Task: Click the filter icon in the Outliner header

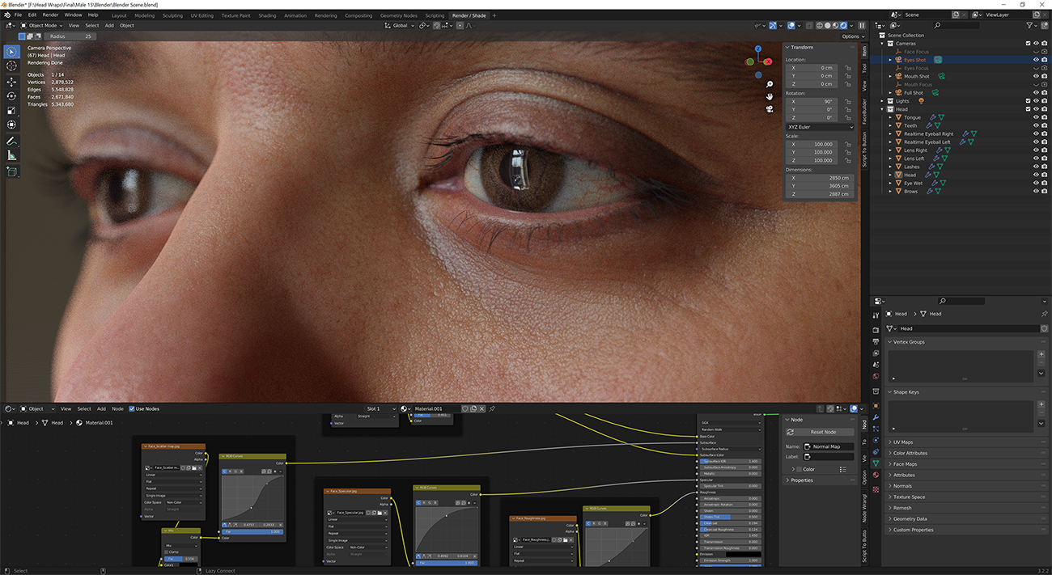Action: (x=1029, y=25)
